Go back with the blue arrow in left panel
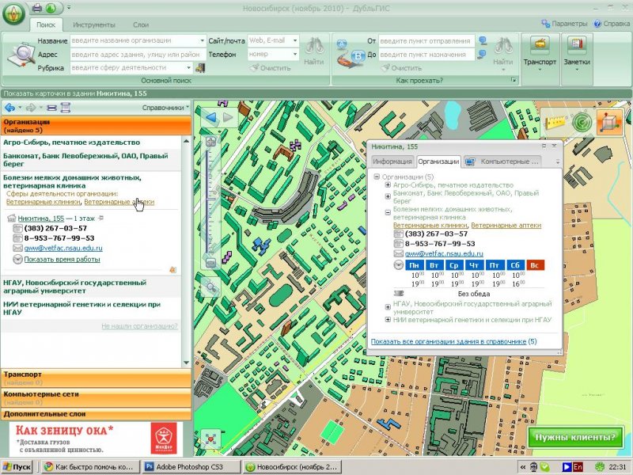 tap(9, 108)
